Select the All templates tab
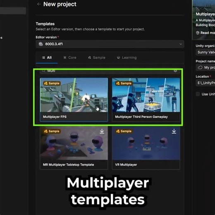The width and height of the screenshot is (215, 215). click(47, 57)
